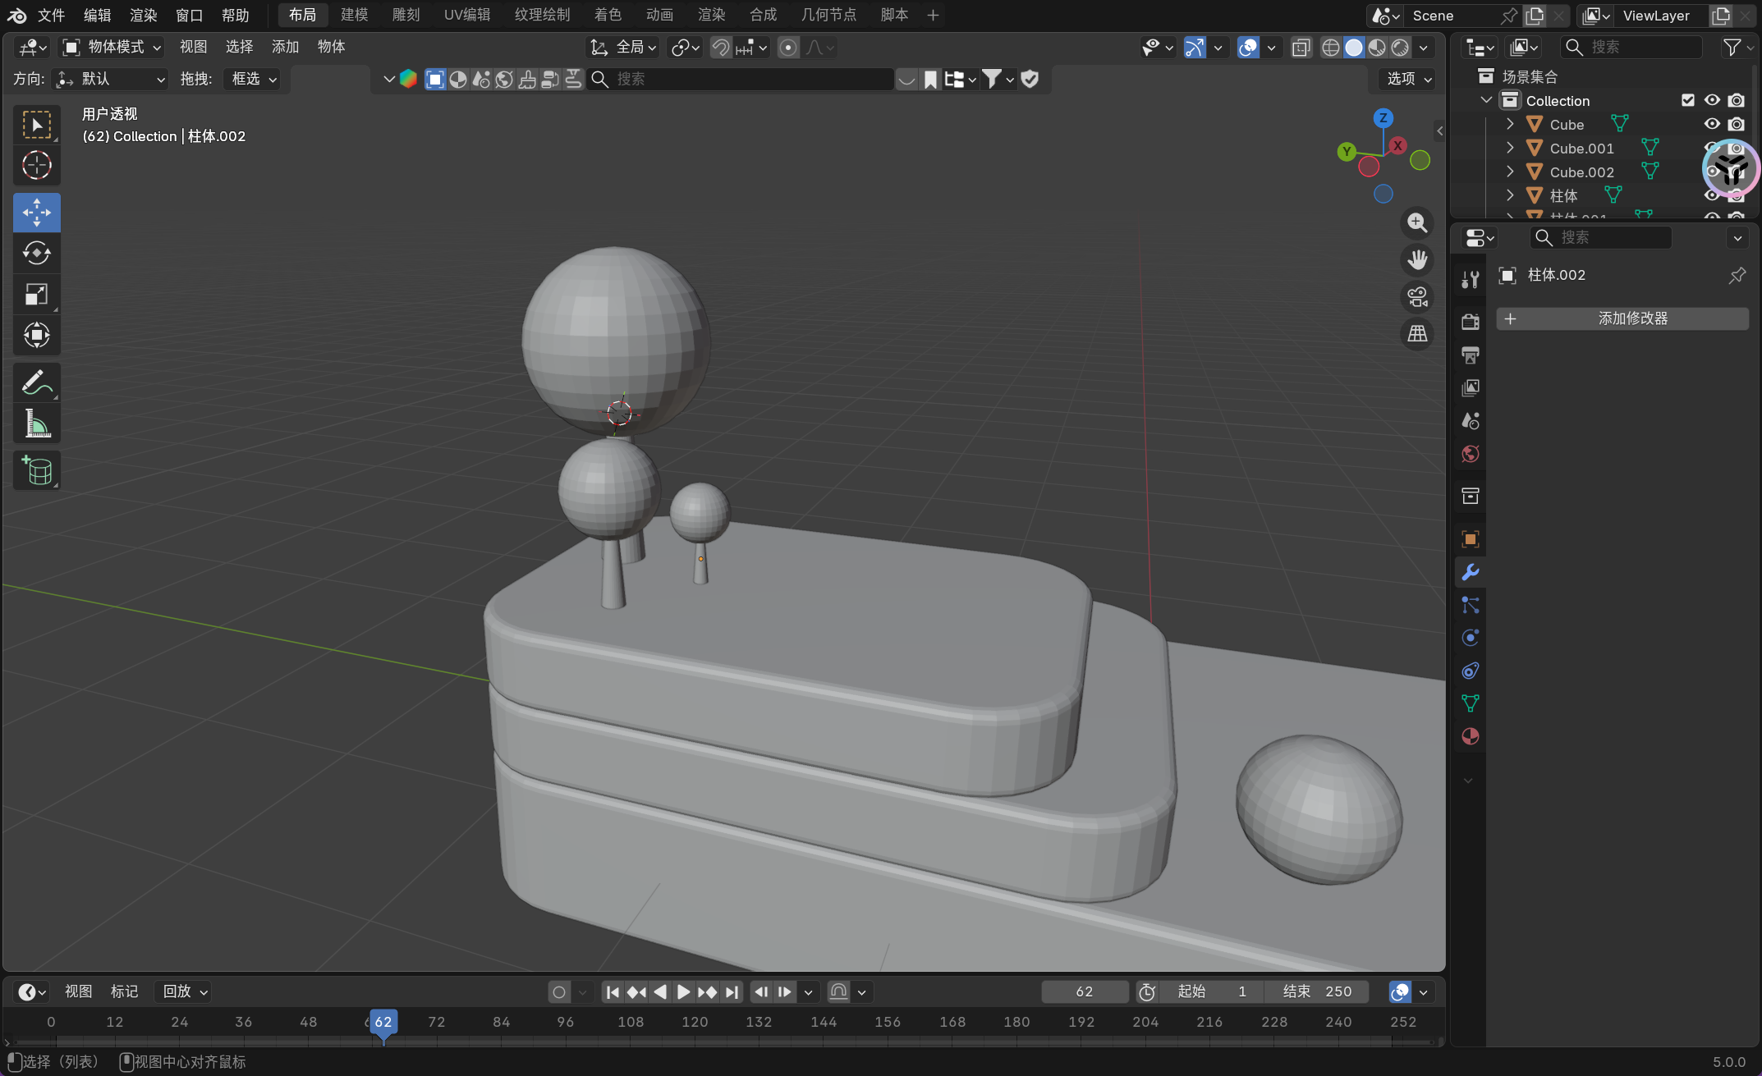Select the Scale tool
1762x1076 pixels.
(36, 294)
